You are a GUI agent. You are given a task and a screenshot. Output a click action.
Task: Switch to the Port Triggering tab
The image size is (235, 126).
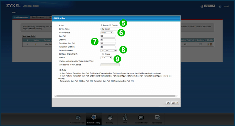click(x=38, y=17)
